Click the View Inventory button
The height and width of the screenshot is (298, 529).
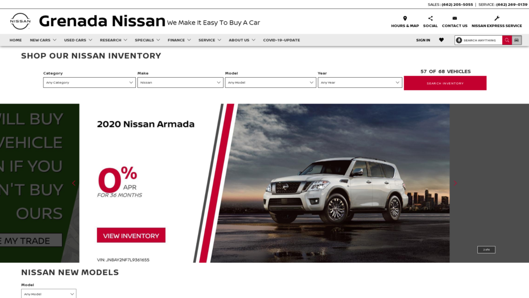[x=131, y=235]
